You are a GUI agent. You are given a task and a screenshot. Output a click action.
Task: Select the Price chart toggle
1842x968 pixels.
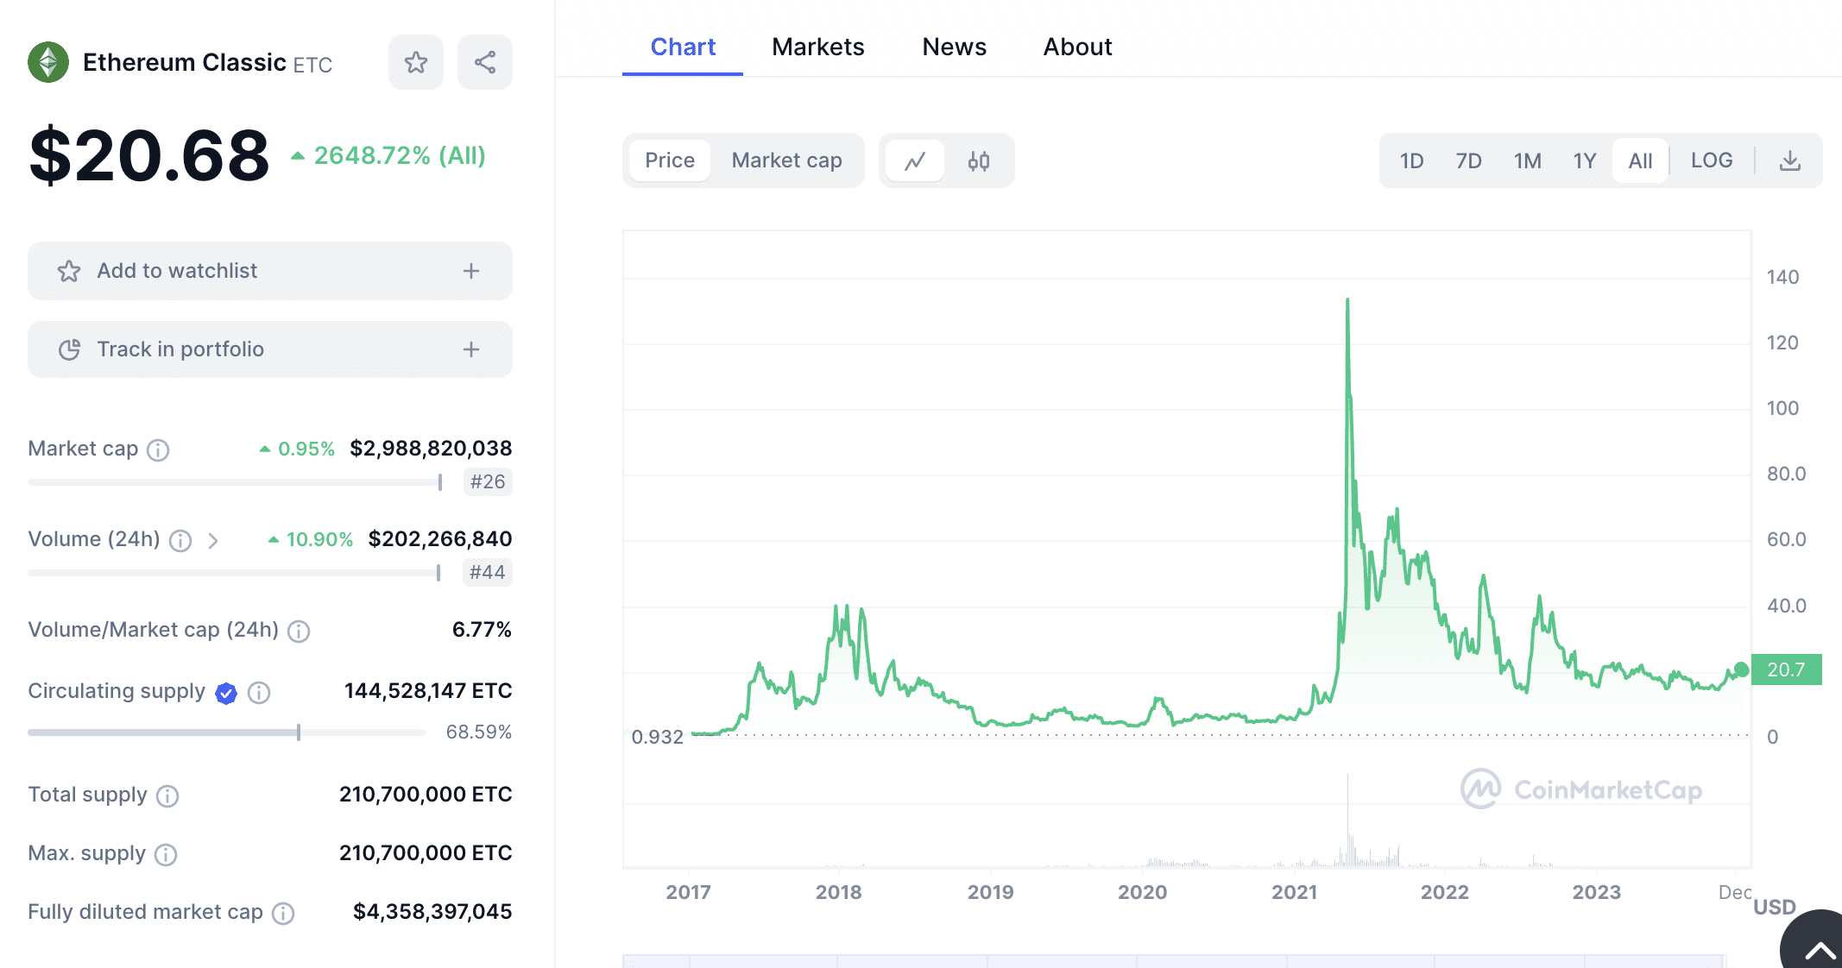click(670, 160)
